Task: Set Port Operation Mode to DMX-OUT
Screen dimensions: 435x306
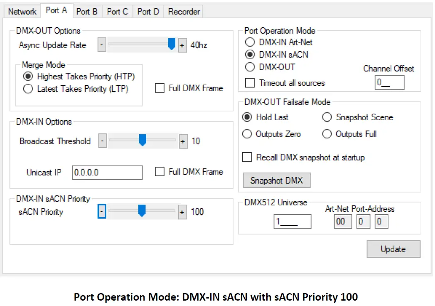Action: coord(250,67)
